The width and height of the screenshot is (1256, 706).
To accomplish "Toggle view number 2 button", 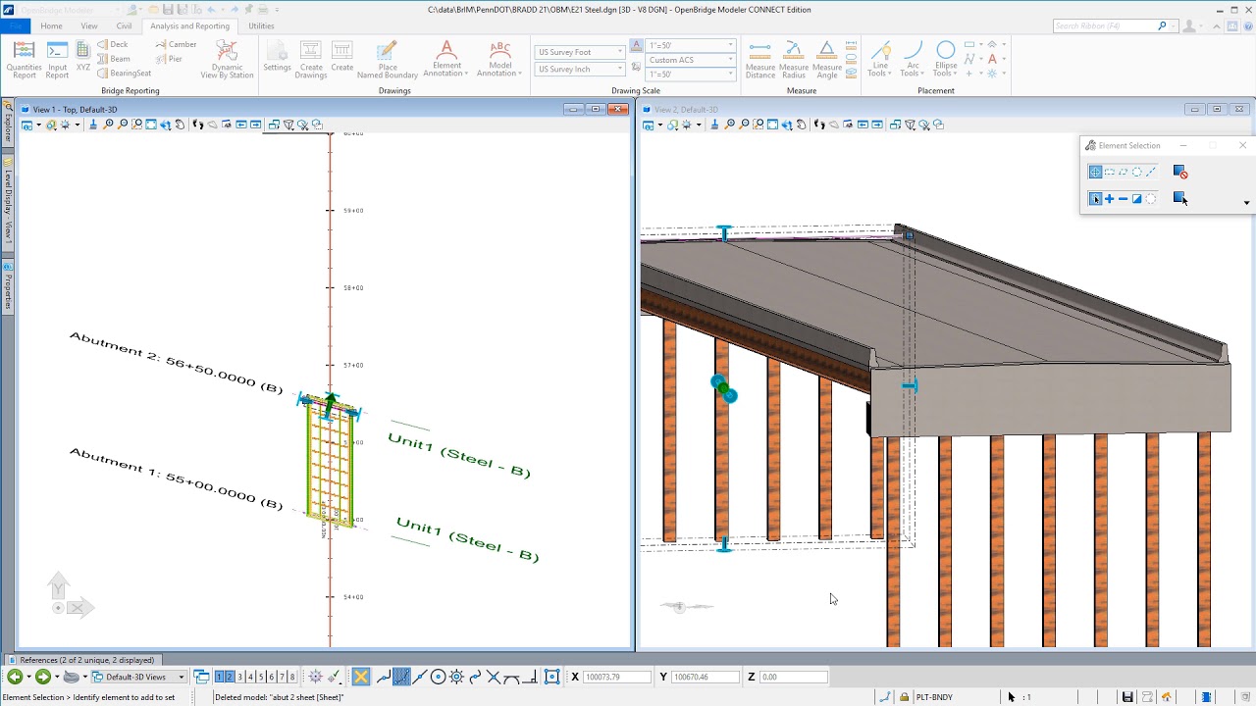I will click(230, 677).
